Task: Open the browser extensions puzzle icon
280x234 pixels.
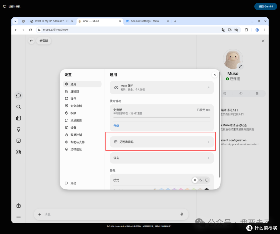Action: (247, 30)
